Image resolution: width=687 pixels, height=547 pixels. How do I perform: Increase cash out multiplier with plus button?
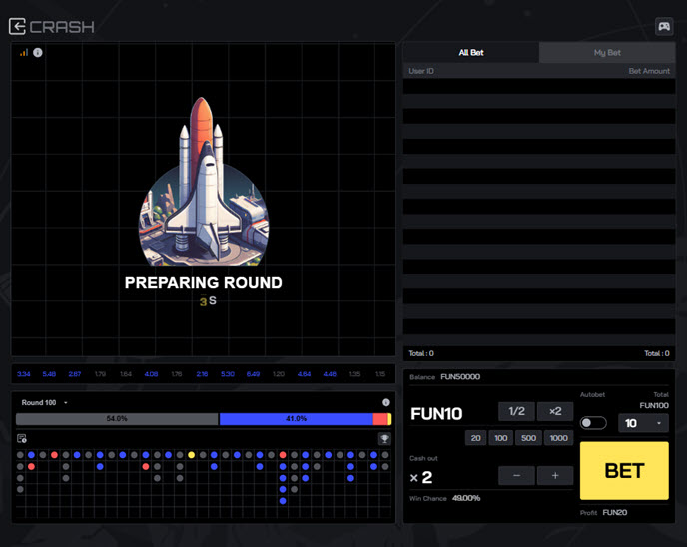555,476
